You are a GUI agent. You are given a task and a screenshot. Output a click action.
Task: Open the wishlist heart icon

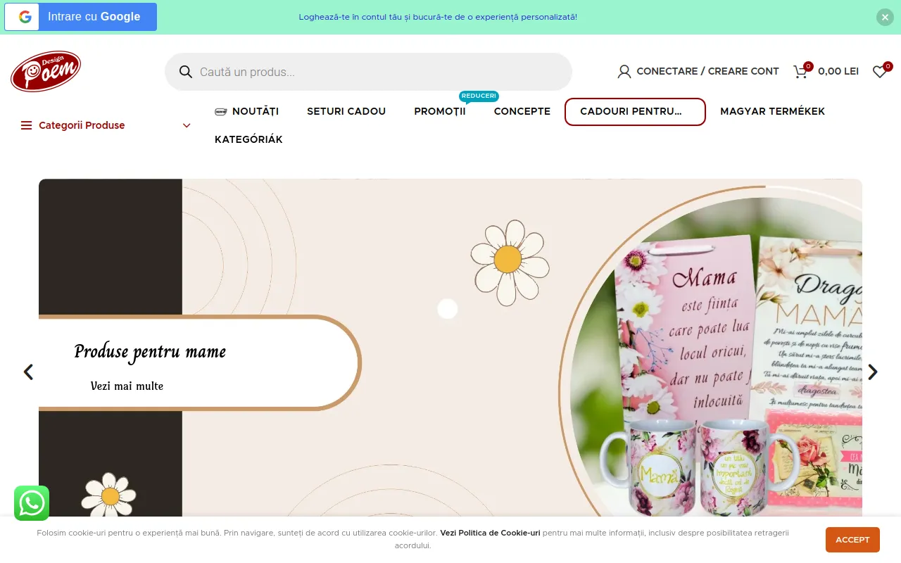coord(879,72)
